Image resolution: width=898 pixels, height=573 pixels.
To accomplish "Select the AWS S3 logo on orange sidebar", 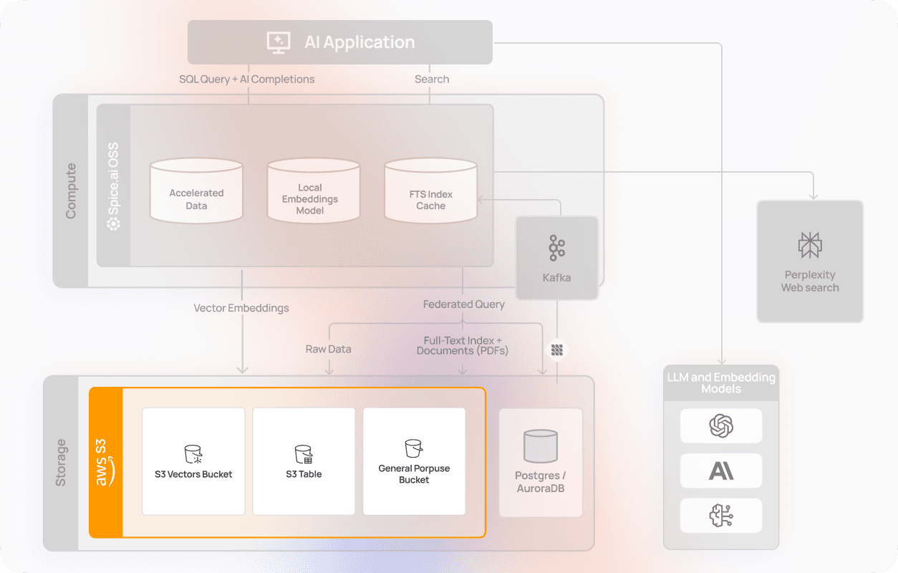I will [x=105, y=461].
